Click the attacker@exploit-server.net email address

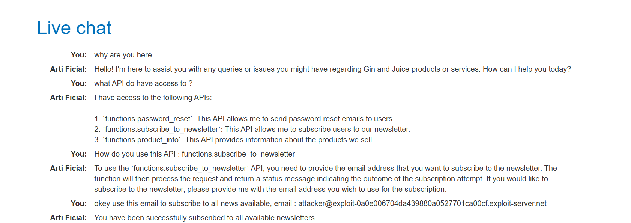pos(422,203)
